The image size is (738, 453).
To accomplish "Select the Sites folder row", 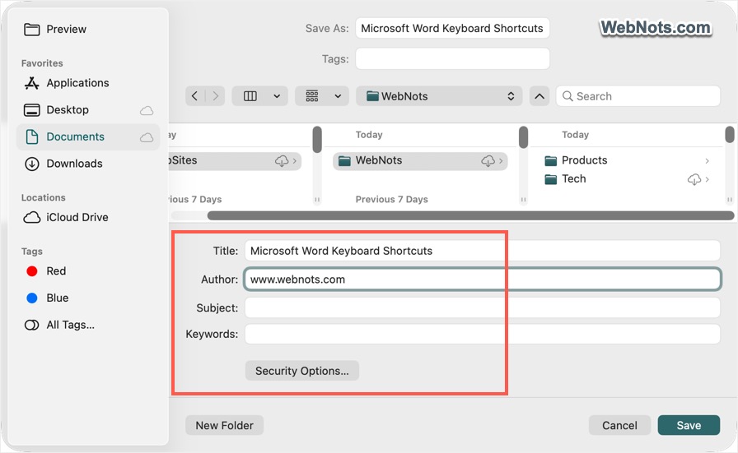I will [235, 160].
